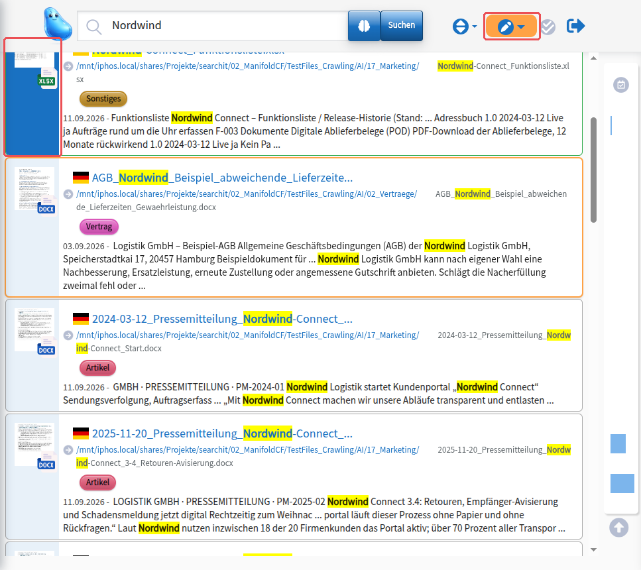Click German flag beside 2025-11-20 Pressemitteilung title

pyautogui.click(x=81, y=433)
